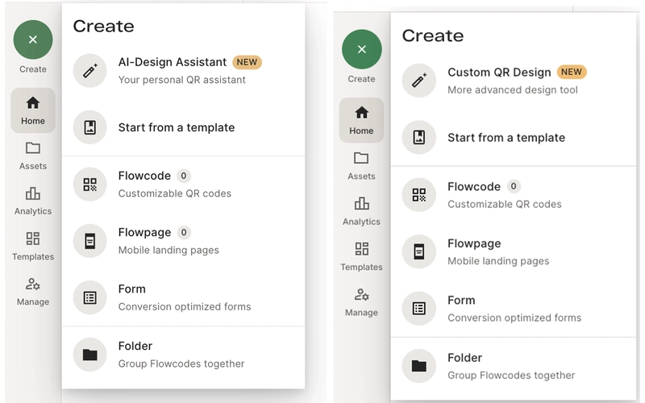Click 'Mobile landing pages' text in right menu

pos(498,261)
